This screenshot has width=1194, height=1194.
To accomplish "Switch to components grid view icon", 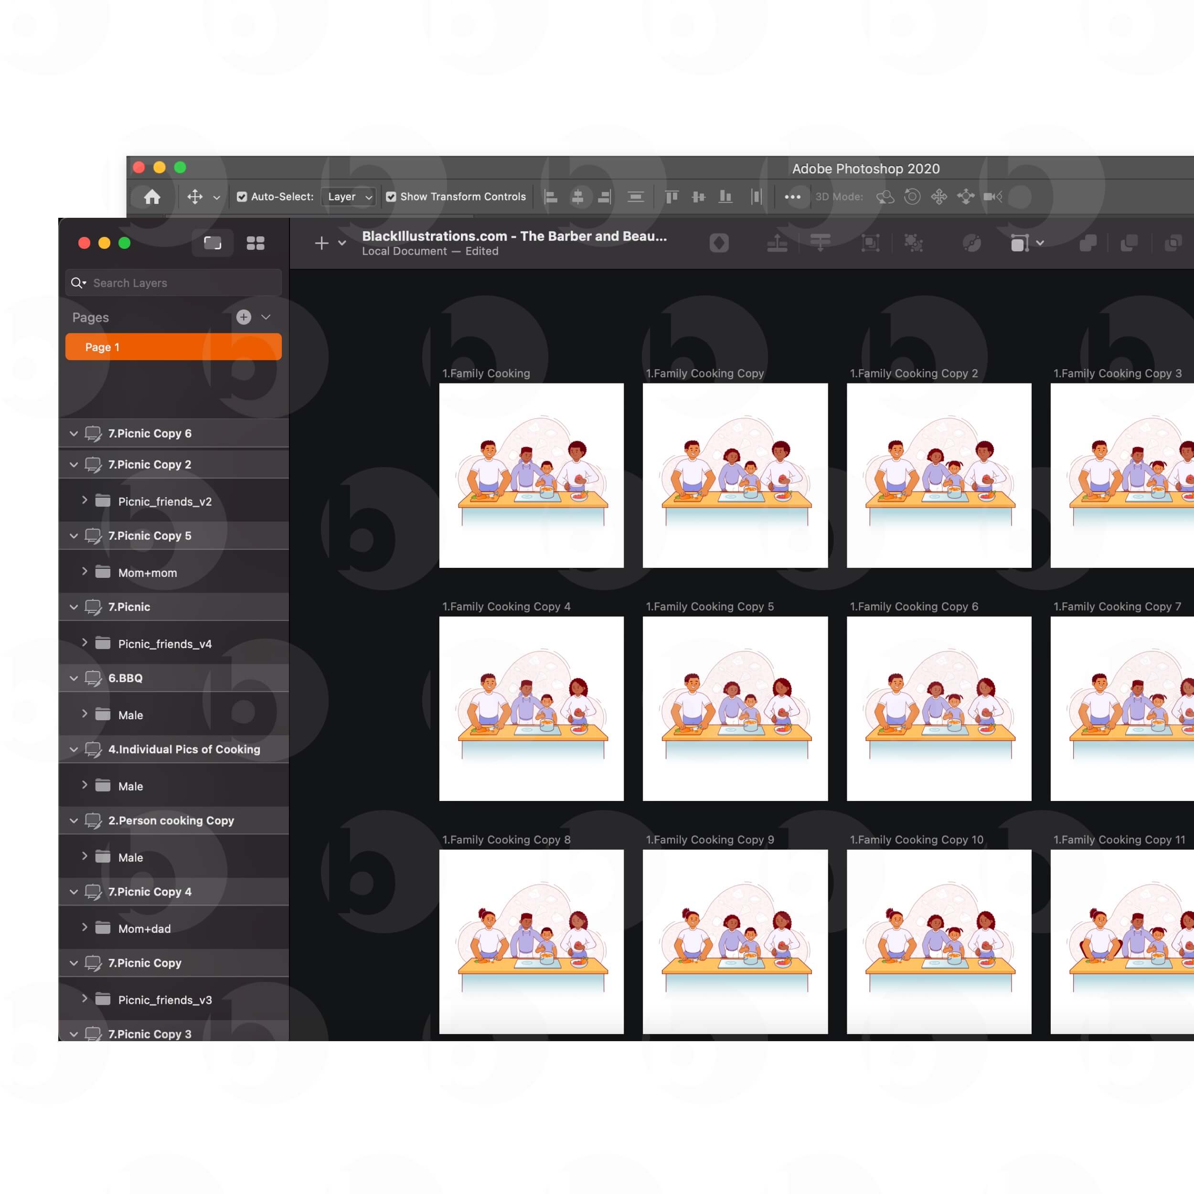I will pos(255,243).
